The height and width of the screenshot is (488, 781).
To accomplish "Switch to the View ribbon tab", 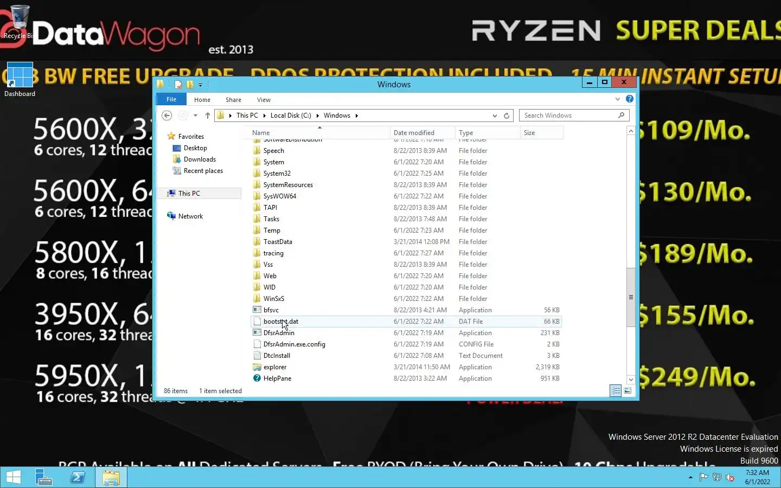I will coord(264,100).
